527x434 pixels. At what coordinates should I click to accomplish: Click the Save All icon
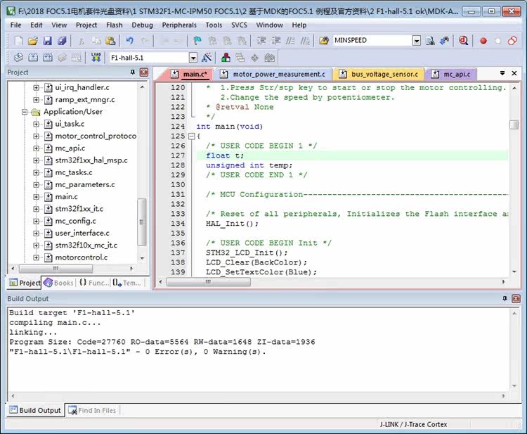pos(62,41)
